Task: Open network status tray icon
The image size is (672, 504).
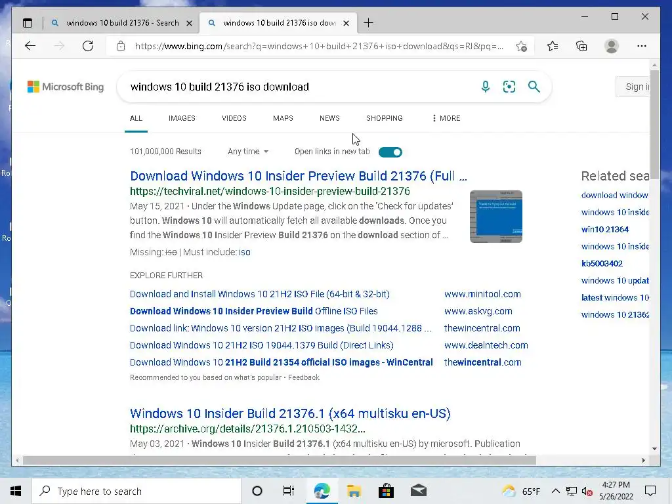Action: coord(572,491)
